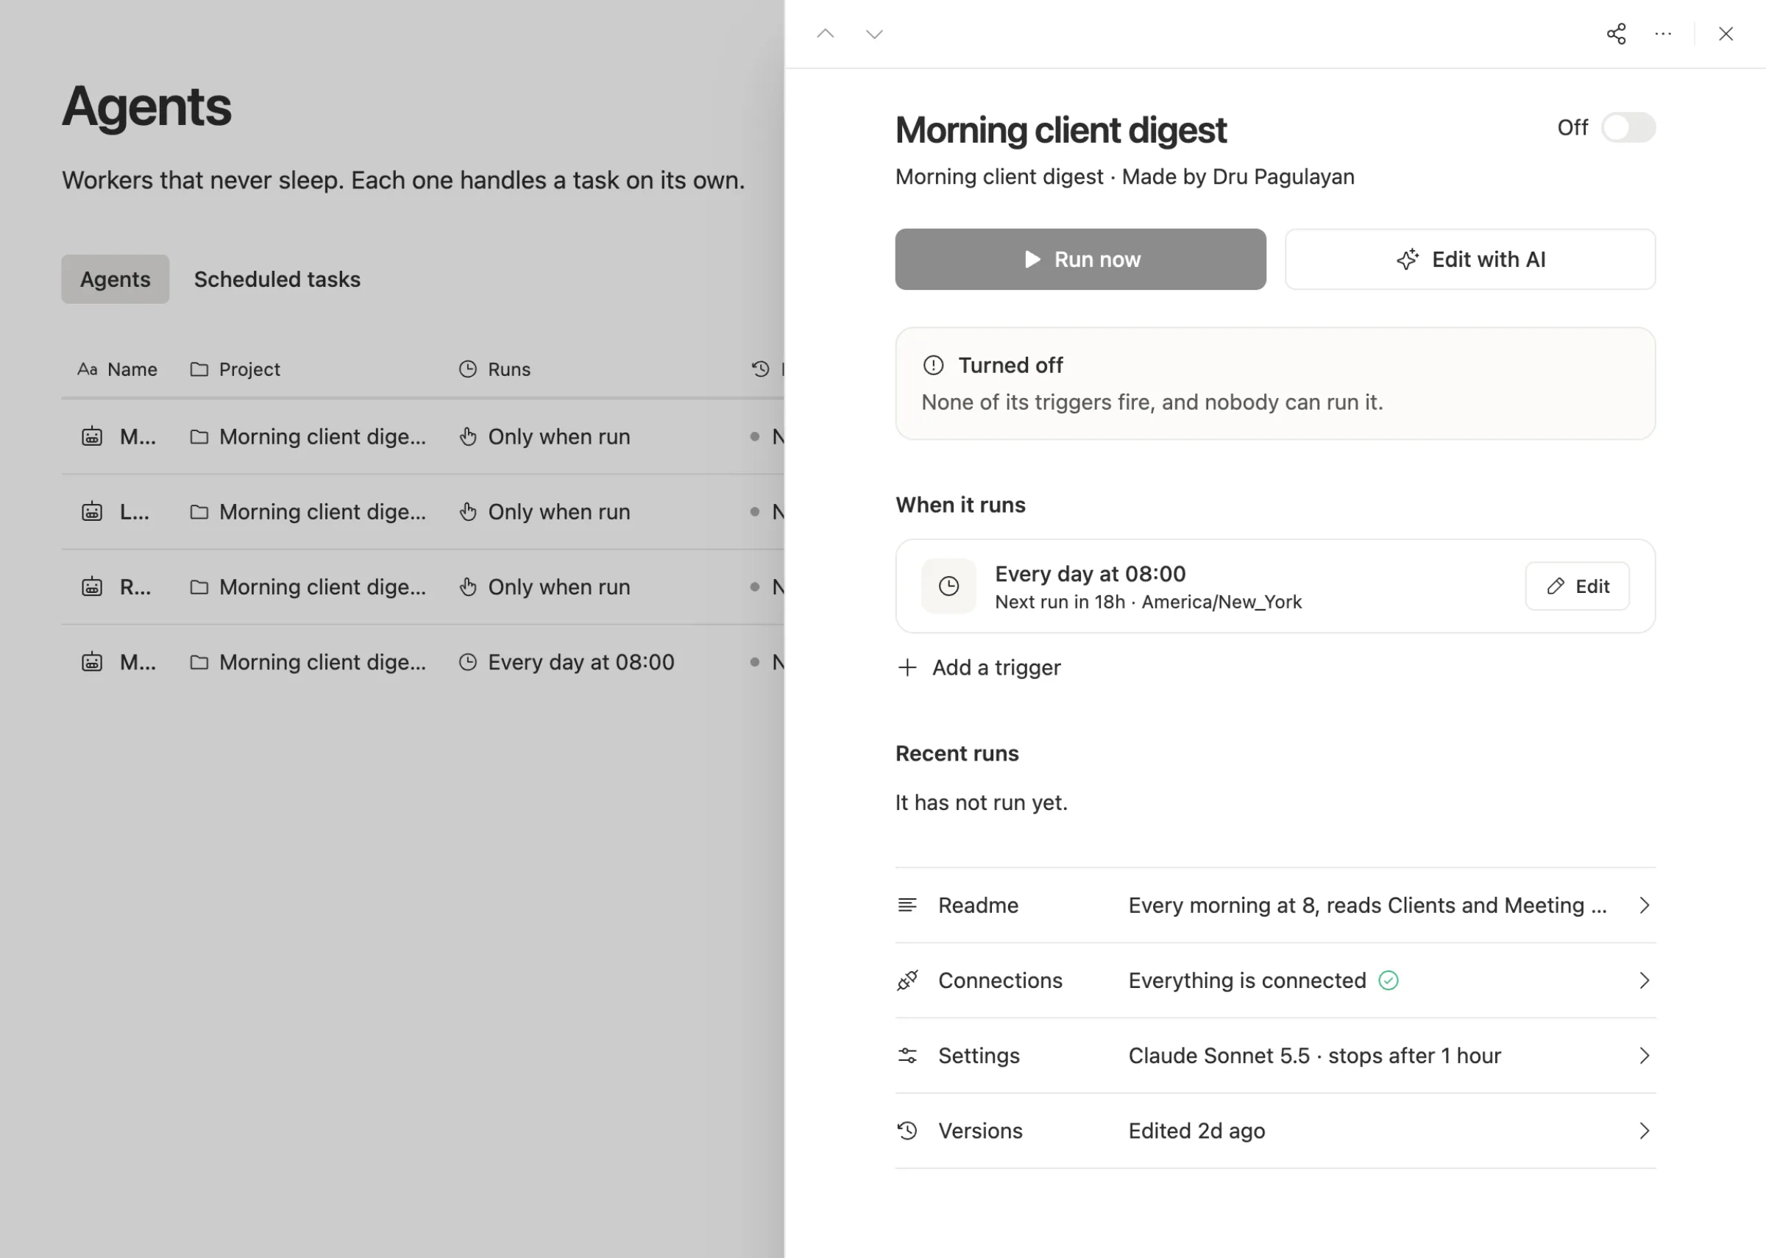Click the clock icon of the daily trigger
Viewport: 1766px width, 1258px height.
pyautogui.click(x=948, y=586)
